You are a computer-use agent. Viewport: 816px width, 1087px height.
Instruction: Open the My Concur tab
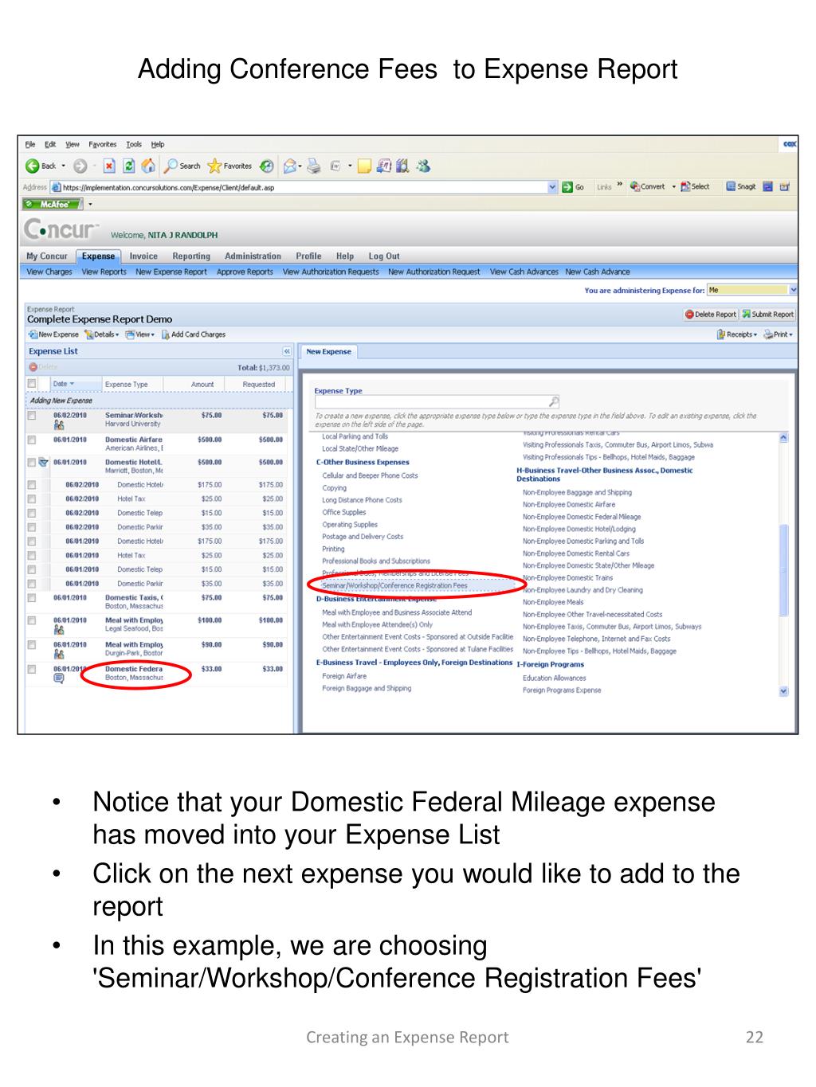tap(47, 256)
